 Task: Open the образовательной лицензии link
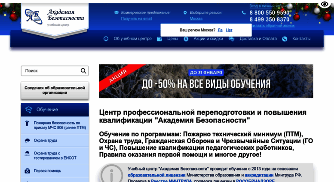click(x=156, y=175)
